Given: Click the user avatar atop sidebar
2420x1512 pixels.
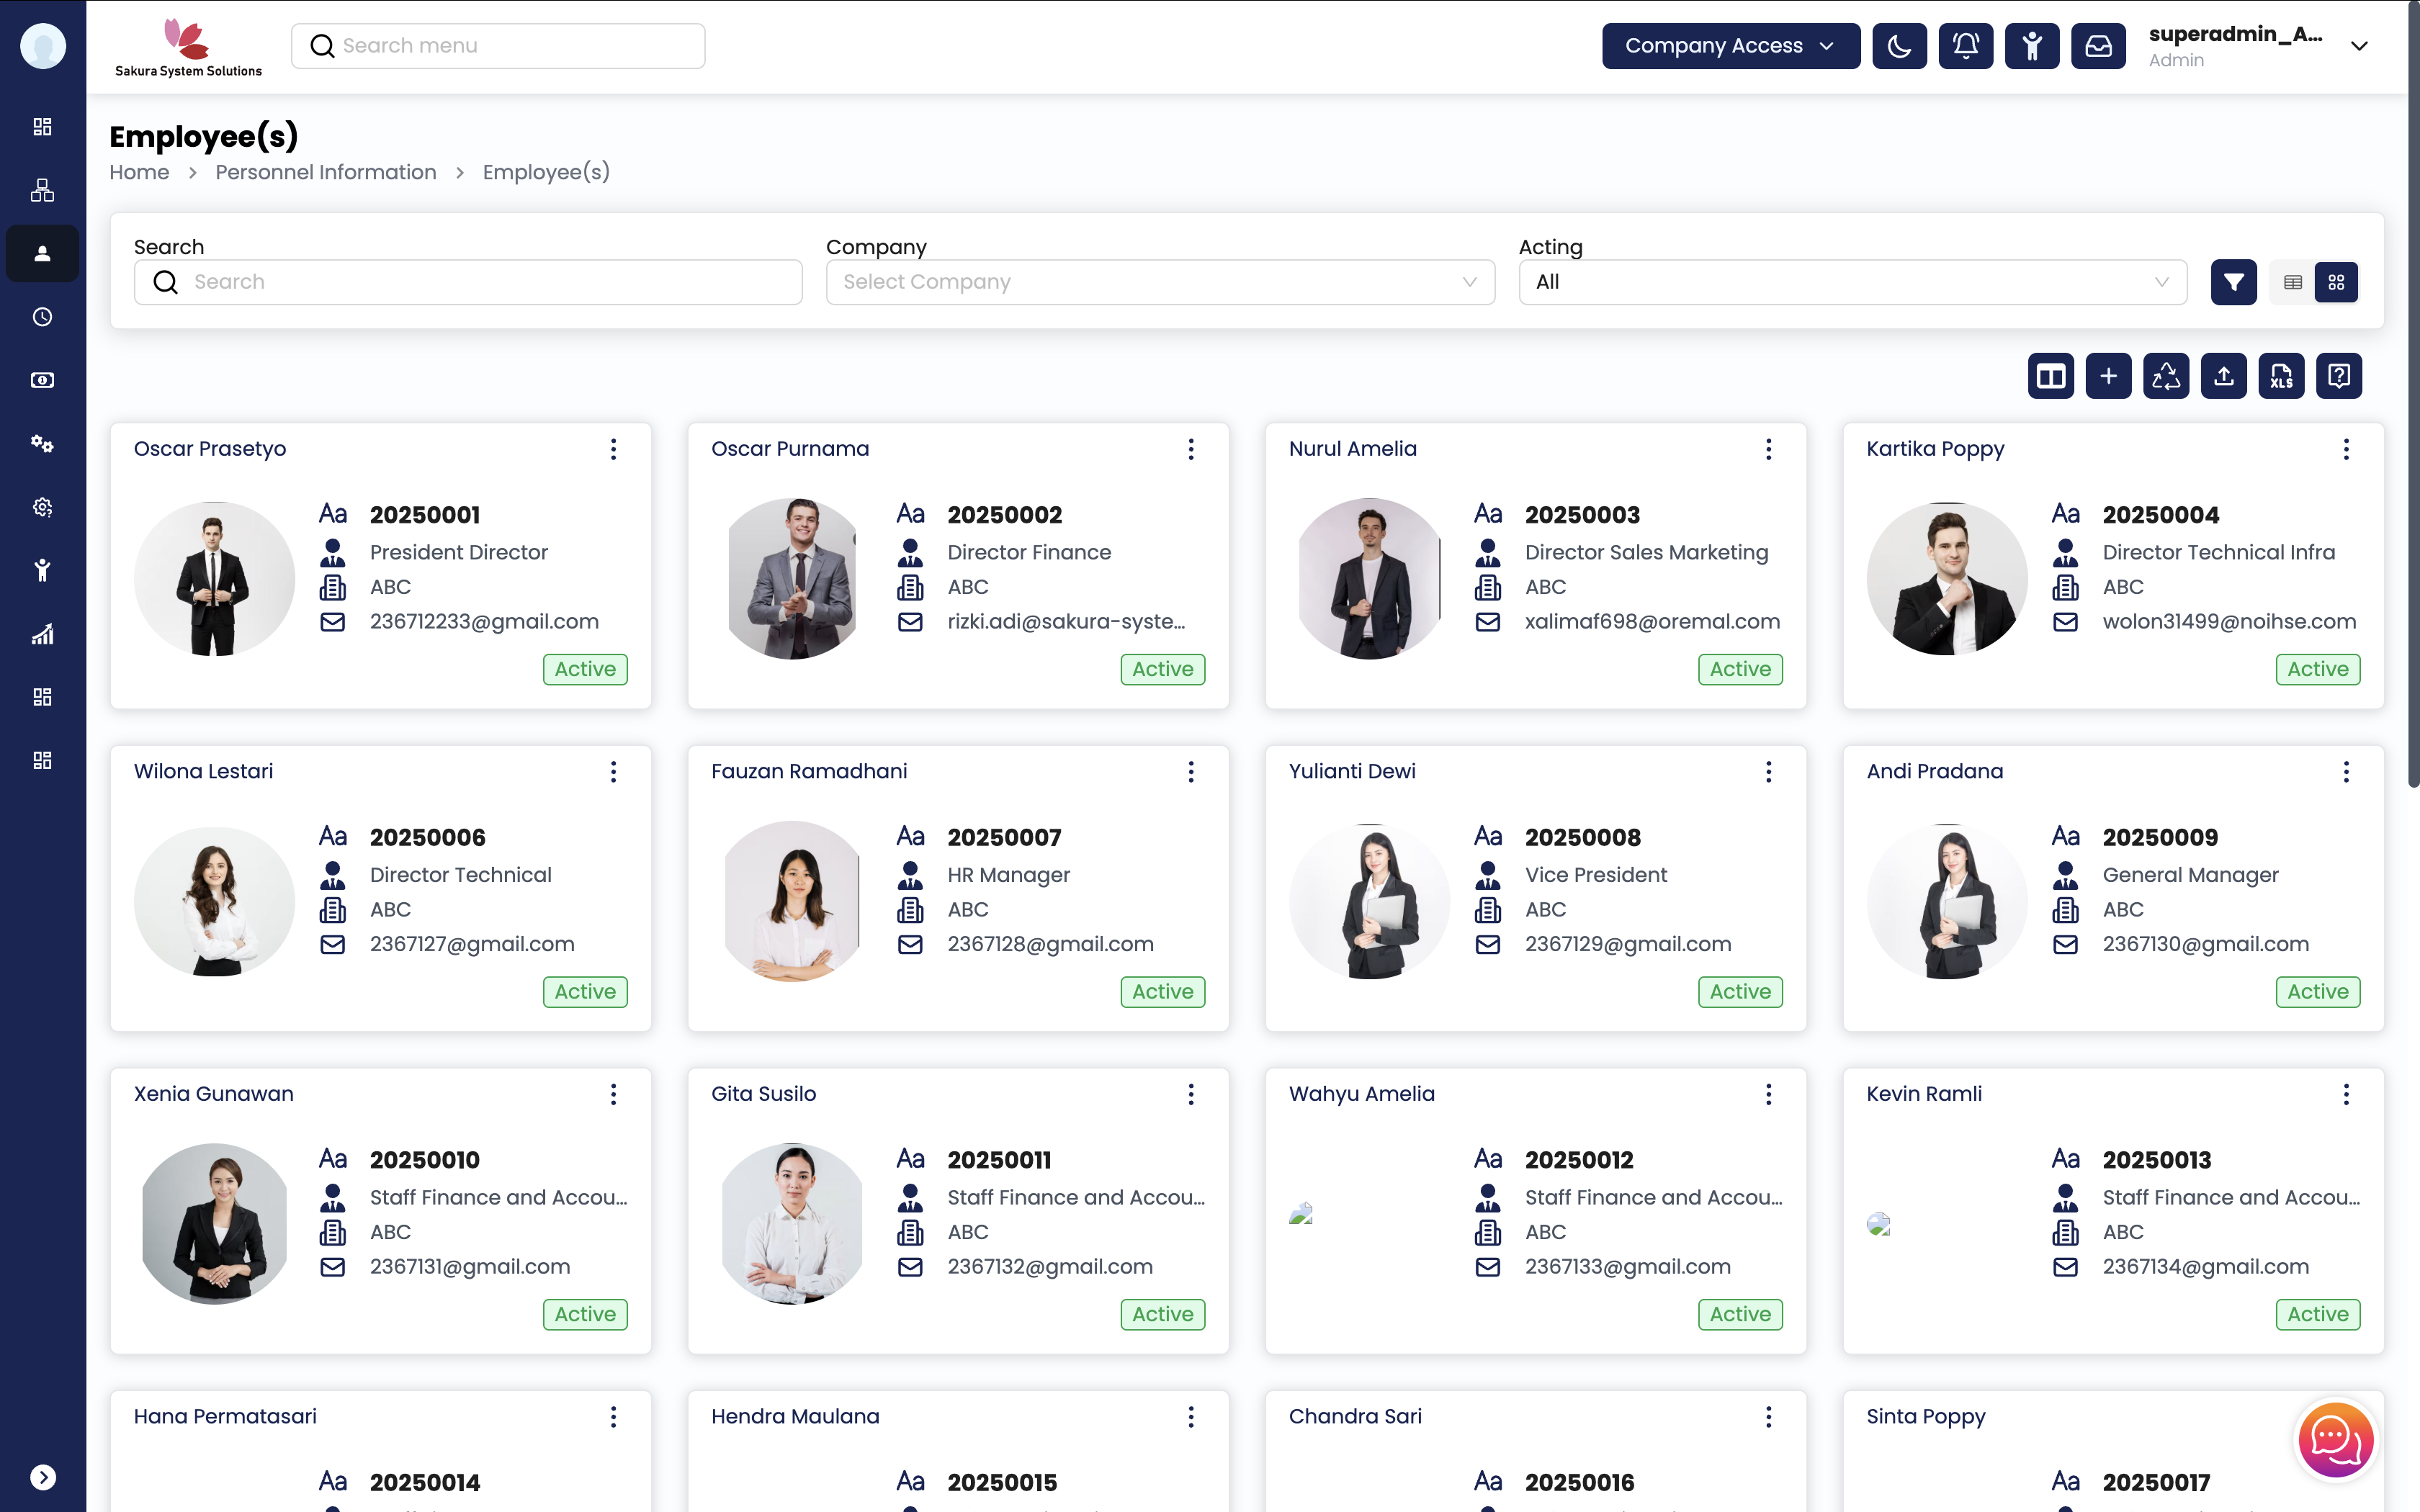Looking at the screenshot, I should [43, 46].
